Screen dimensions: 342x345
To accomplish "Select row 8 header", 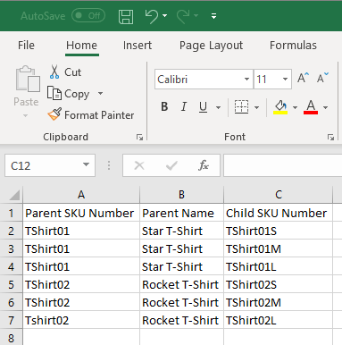I will (12, 338).
